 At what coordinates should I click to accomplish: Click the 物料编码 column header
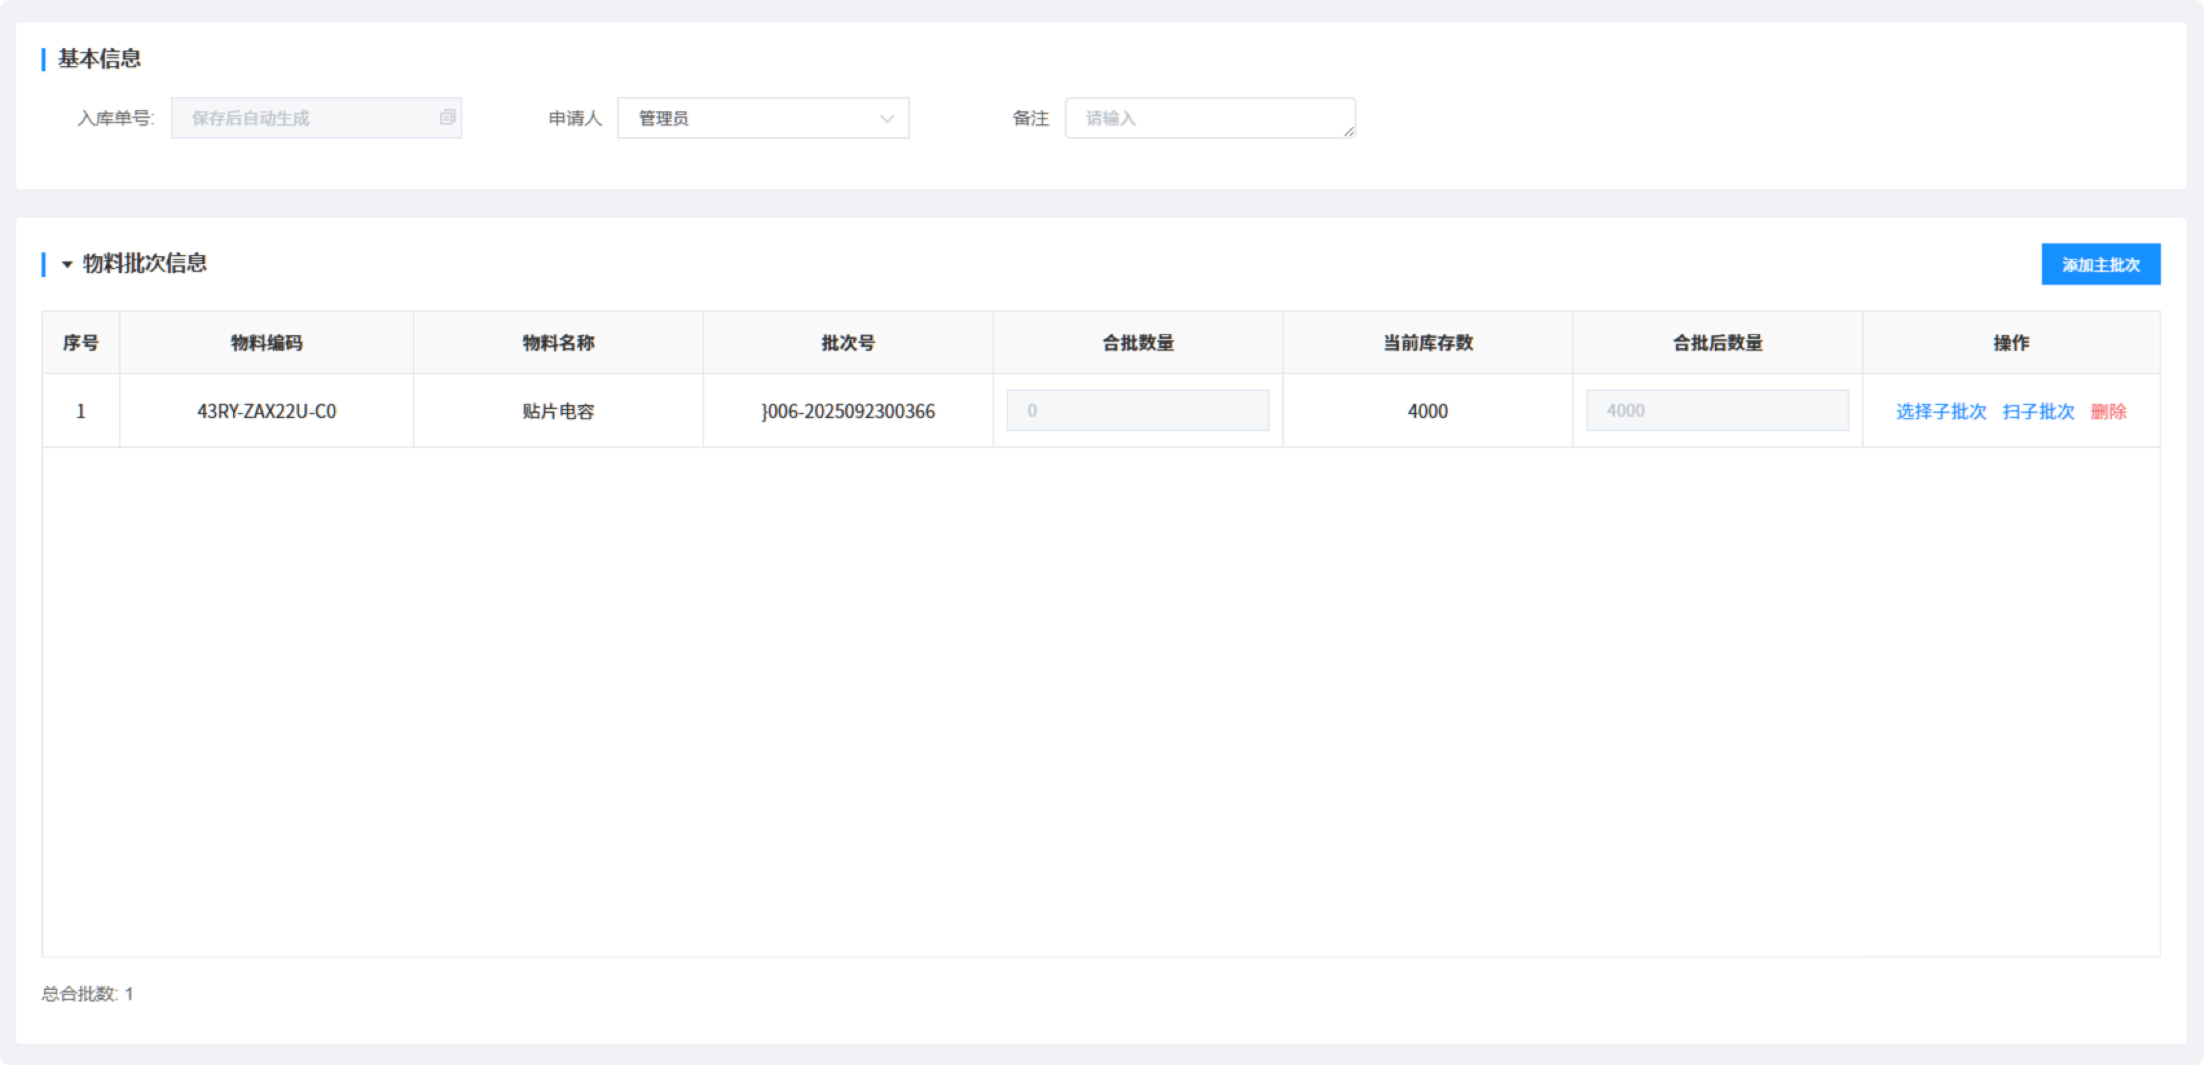(x=266, y=343)
